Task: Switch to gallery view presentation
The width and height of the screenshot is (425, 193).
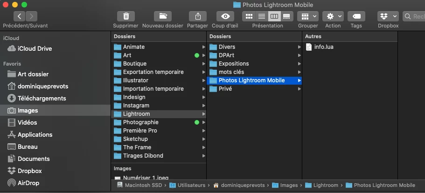Action: point(287,16)
